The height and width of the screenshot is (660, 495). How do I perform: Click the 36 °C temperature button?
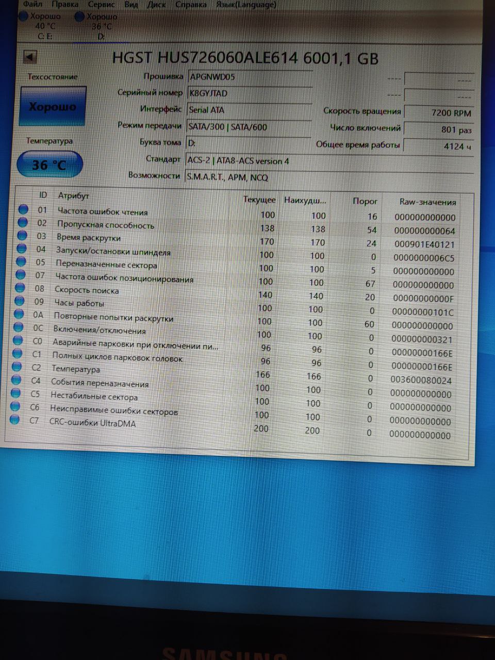point(49,165)
